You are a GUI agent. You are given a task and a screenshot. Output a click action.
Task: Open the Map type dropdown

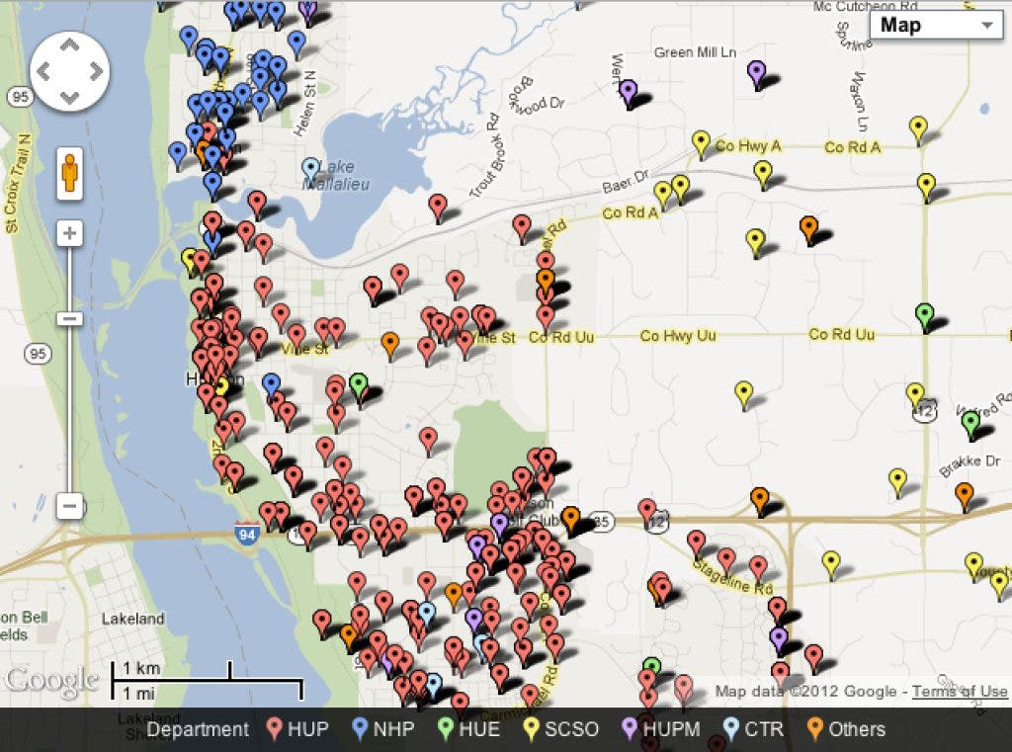click(935, 25)
